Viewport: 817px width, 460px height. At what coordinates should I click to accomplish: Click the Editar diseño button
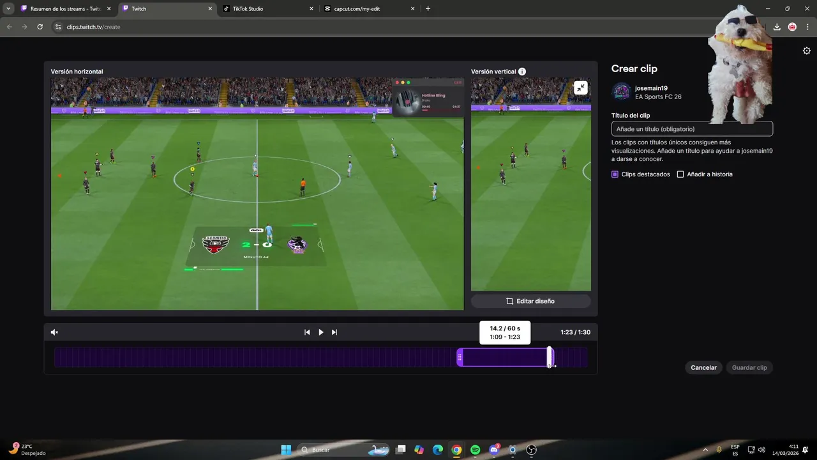click(531, 301)
